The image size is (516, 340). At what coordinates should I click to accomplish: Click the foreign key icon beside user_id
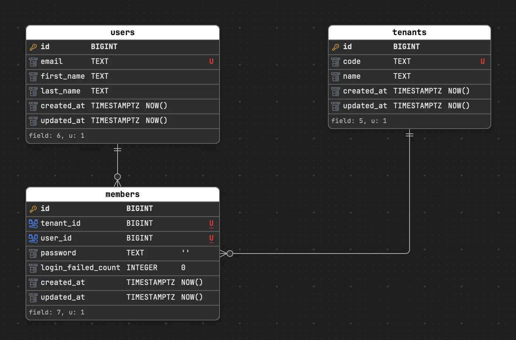click(x=33, y=238)
